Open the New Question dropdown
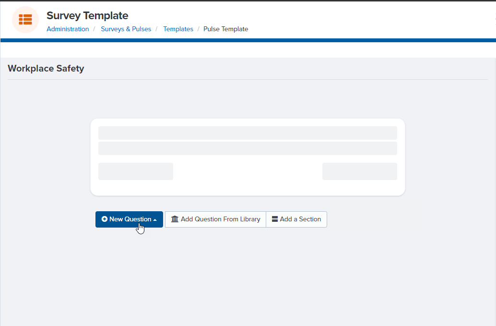Screen dimensions: 496x326 tap(129, 219)
